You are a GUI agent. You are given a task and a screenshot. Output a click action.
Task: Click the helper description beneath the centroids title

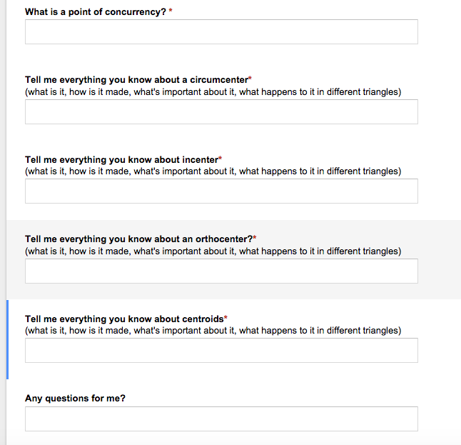[x=213, y=331]
